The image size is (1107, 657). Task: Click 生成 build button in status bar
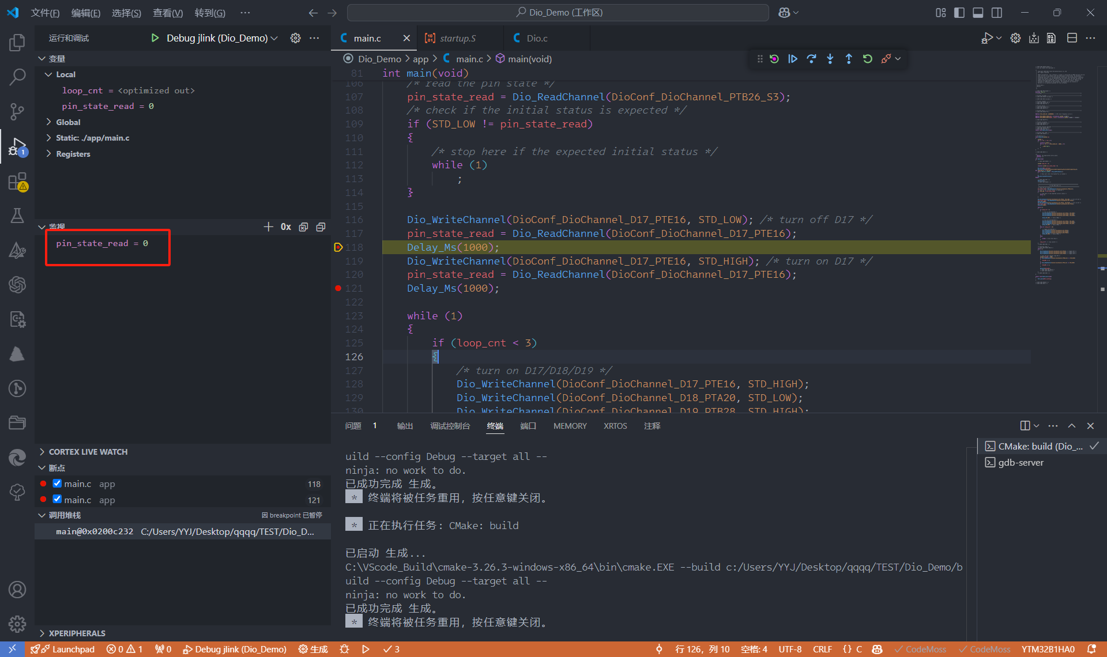coord(313,649)
